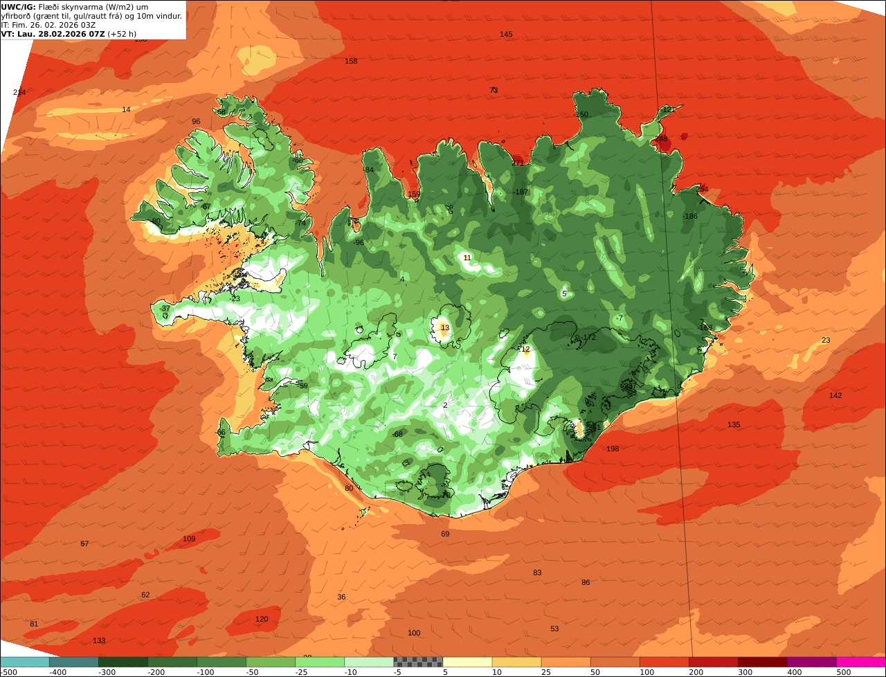Click the map value '-74' over the land
This screenshot has width=886, height=677.
coord(300,223)
